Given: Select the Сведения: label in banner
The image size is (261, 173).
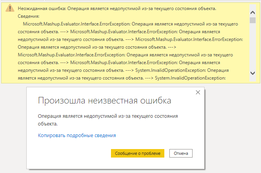Looking at the screenshot, I should [x=29, y=16].
